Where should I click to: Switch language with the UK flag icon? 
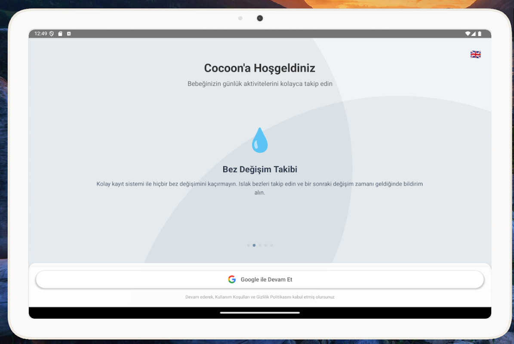coord(475,54)
